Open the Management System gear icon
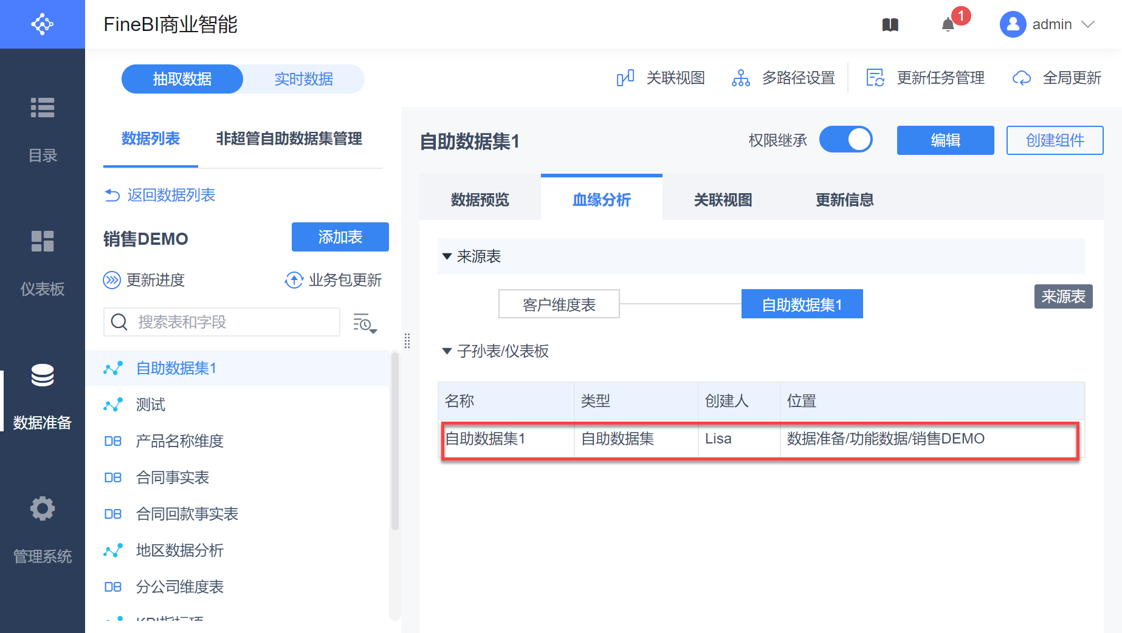1122x633 pixels. 43,508
